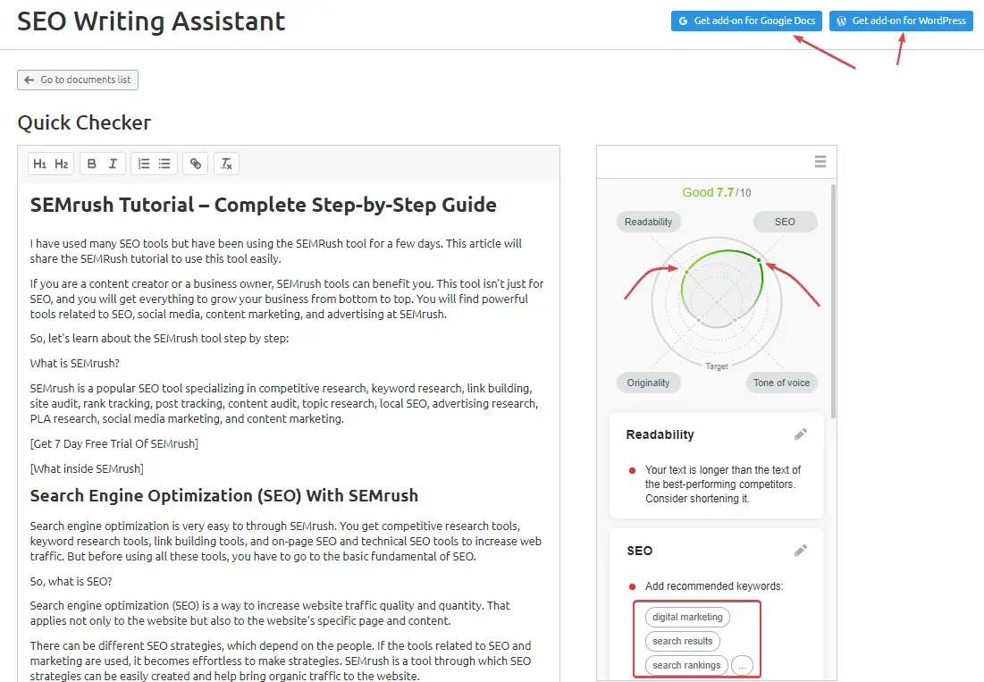Click the Good 7.7/10 score text
984x682 pixels.
716,192
